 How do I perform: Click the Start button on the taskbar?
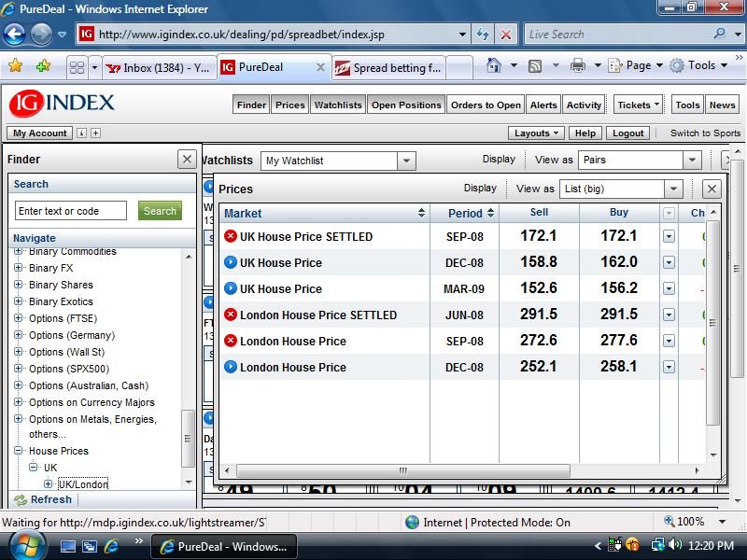(27, 546)
